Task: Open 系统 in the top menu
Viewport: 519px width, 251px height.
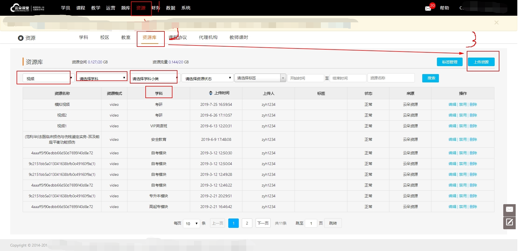Action: (186, 8)
